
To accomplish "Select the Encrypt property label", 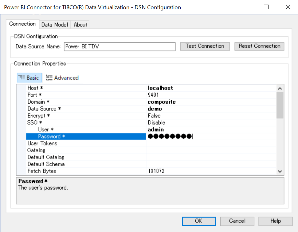I will click(x=39, y=116).
